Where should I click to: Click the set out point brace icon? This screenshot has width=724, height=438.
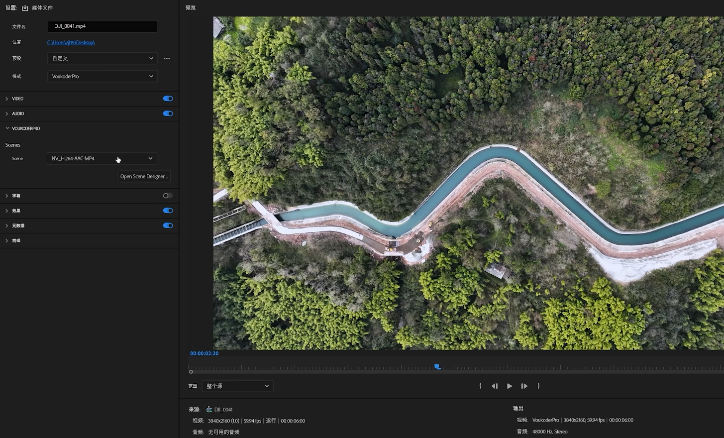click(x=538, y=386)
